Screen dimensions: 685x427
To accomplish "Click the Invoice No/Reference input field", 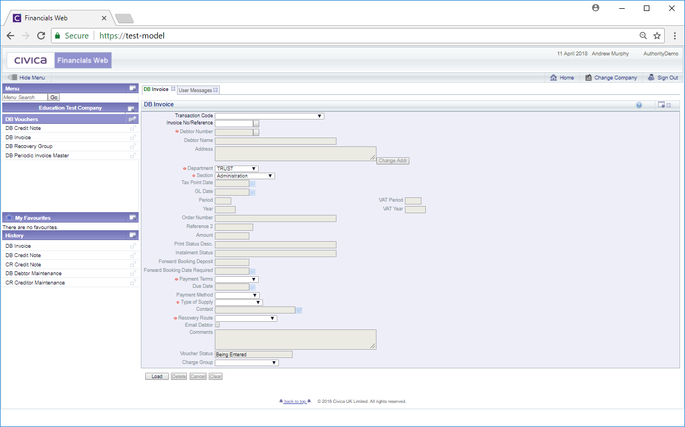I will point(234,123).
